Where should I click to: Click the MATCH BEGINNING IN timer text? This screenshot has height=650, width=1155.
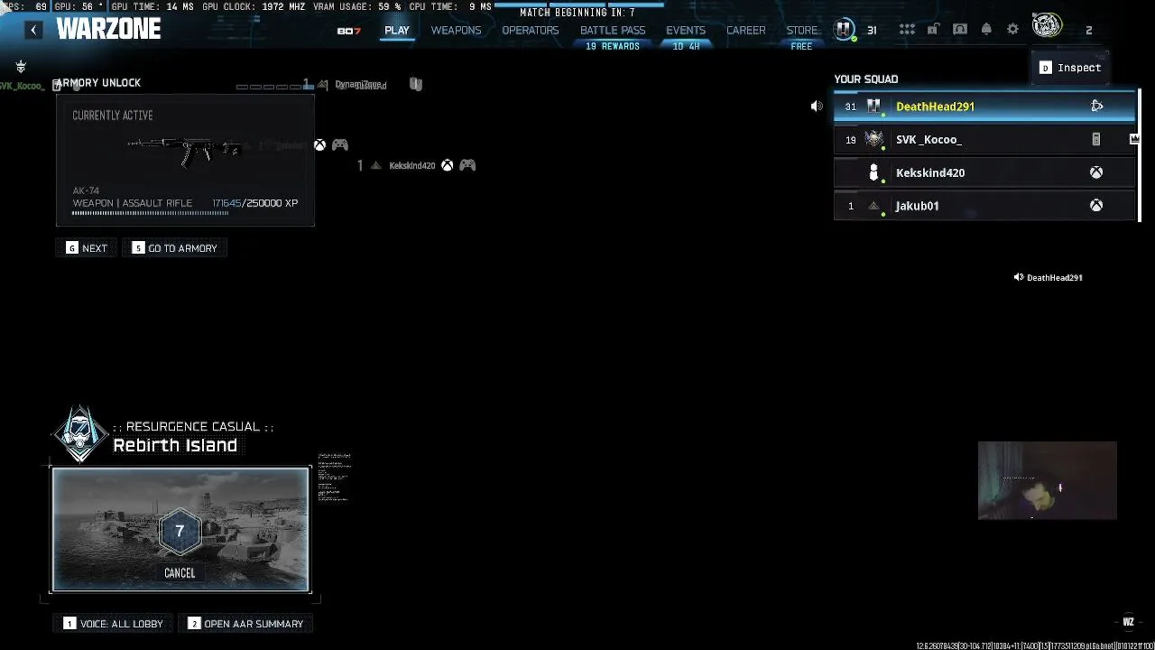click(x=577, y=13)
